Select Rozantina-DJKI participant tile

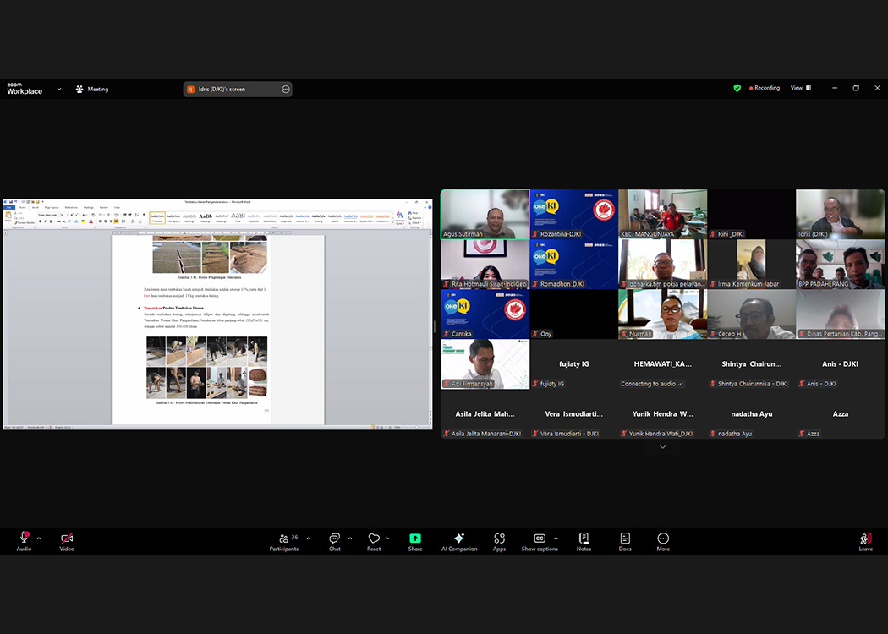click(573, 214)
